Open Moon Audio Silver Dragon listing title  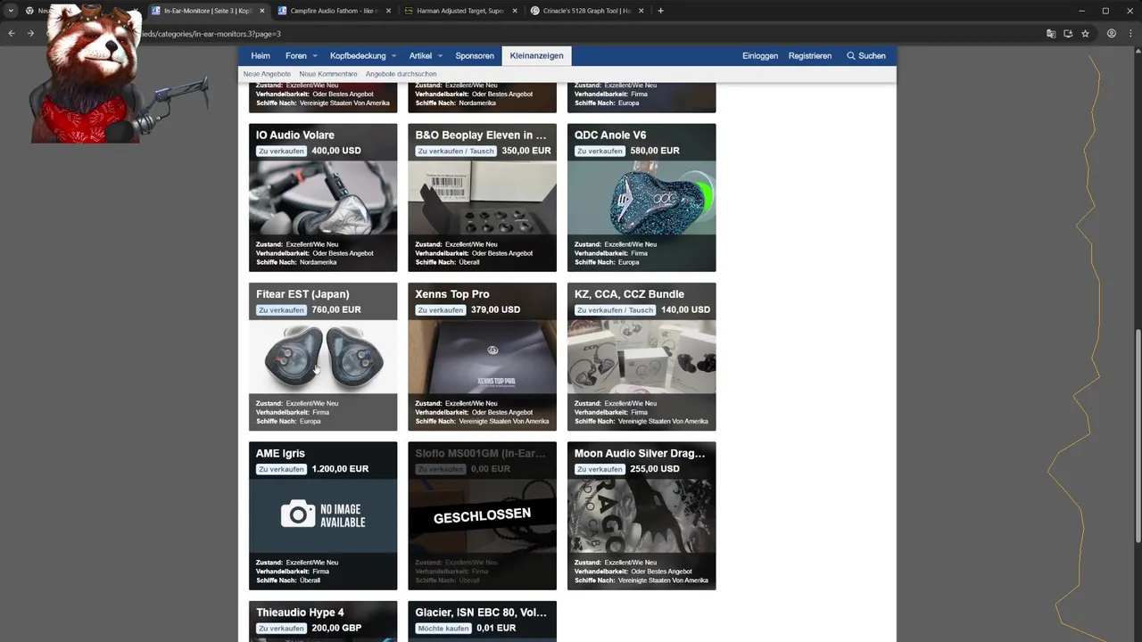pos(640,454)
